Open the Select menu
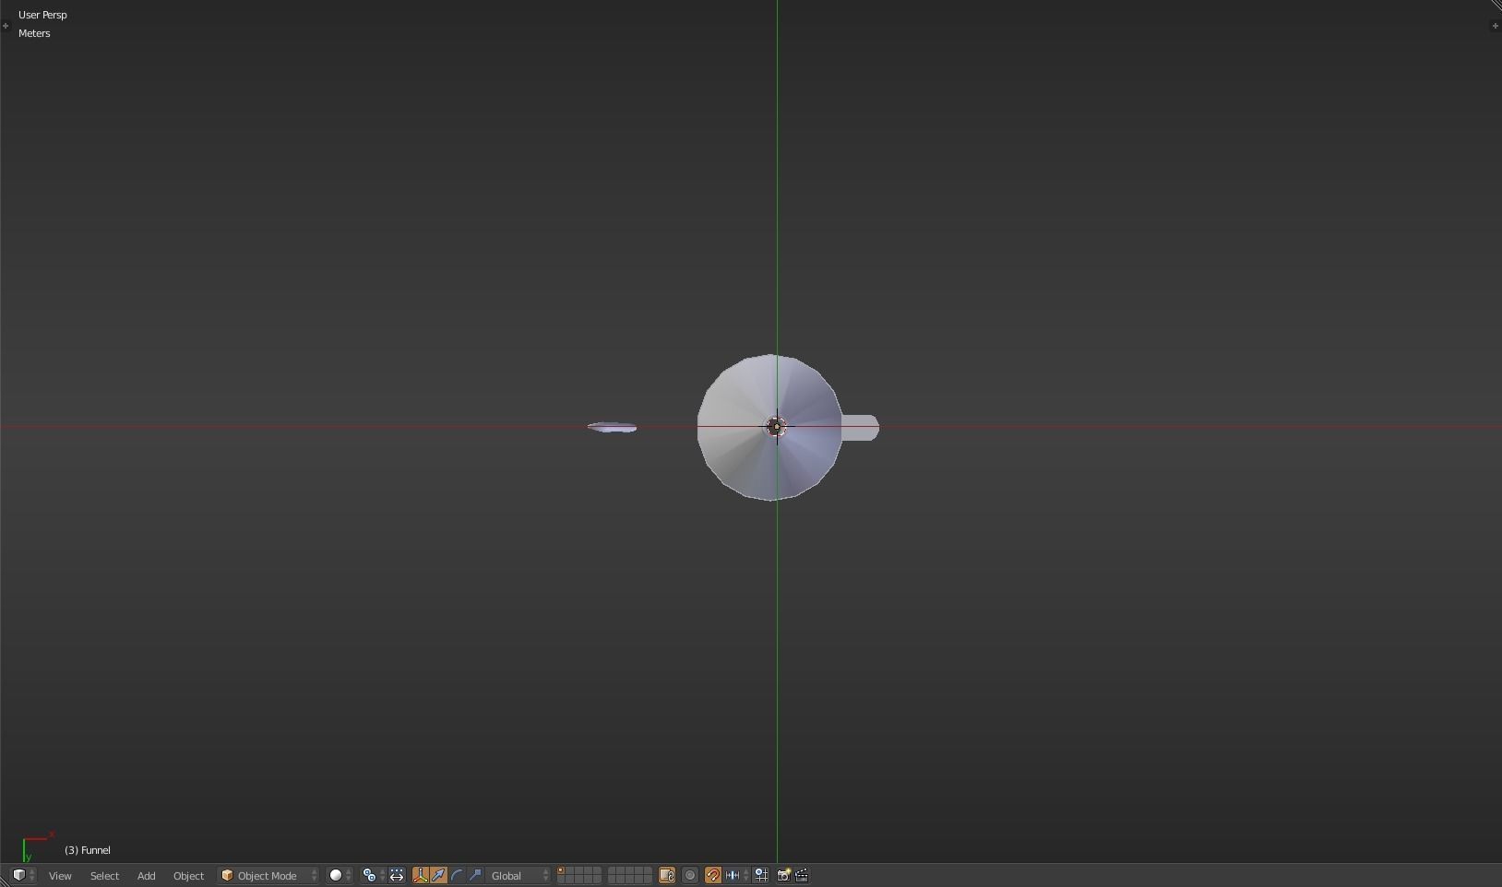1502x887 pixels. coord(104,875)
